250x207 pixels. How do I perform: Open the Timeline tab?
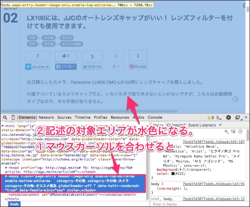82,117
